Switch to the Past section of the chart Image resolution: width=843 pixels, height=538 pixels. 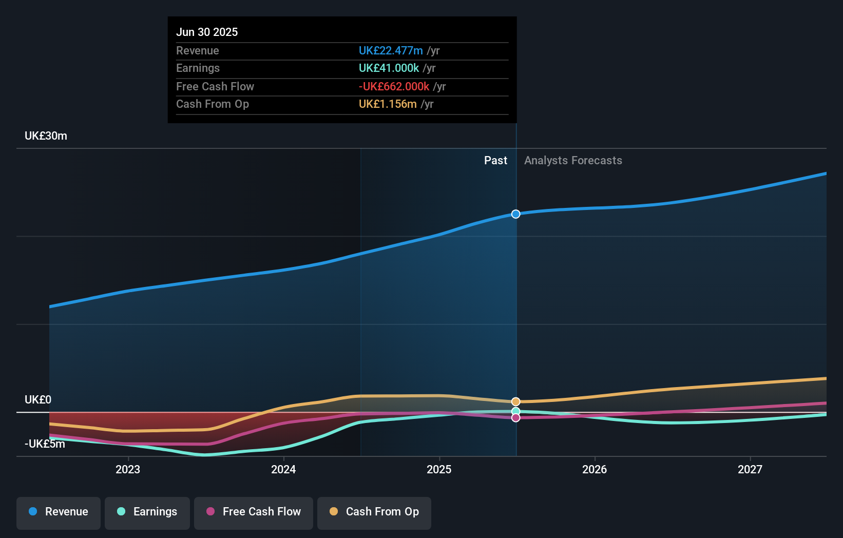point(495,160)
